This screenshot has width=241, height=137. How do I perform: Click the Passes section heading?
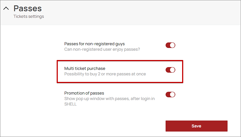tap(28, 8)
